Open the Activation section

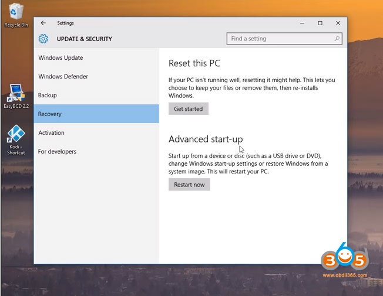(x=96, y=132)
